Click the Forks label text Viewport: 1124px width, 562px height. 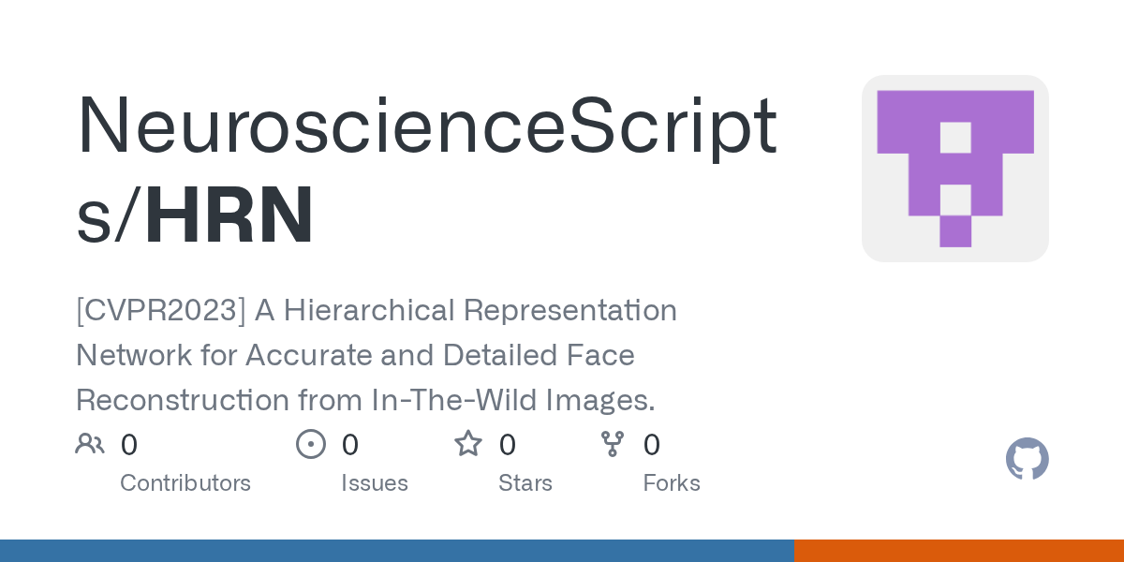672,483
